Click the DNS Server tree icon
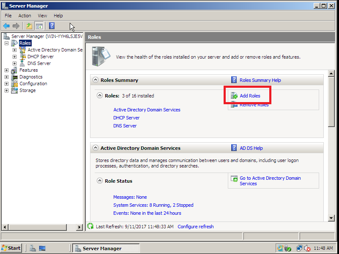Image resolution: width=339 pixels, height=254 pixels. click(22, 63)
